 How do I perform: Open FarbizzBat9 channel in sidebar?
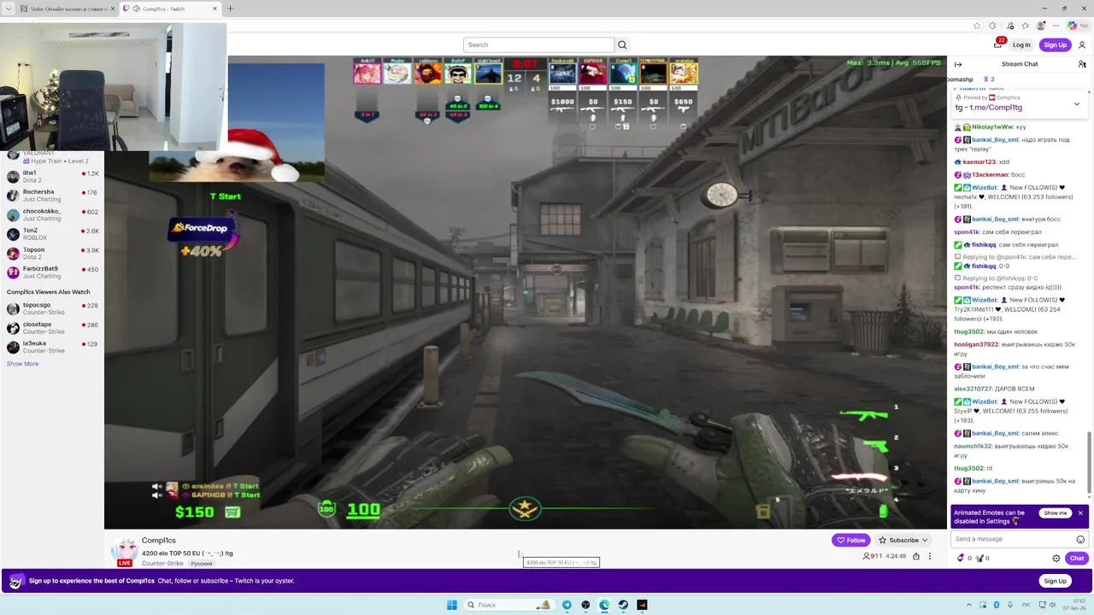click(52, 272)
